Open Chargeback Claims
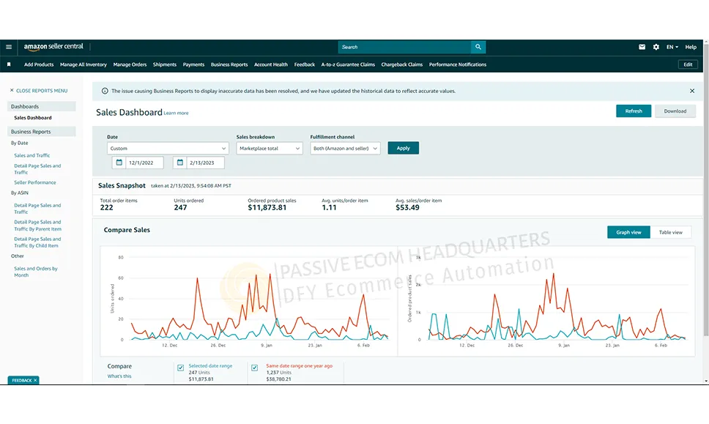The width and height of the screenshot is (709, 424). coord(402,64)
